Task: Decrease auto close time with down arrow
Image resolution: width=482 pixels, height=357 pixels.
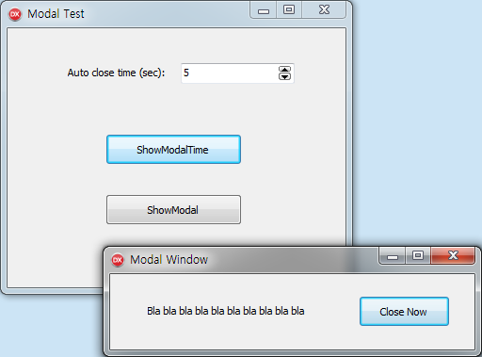Action: tap(284, 76)
